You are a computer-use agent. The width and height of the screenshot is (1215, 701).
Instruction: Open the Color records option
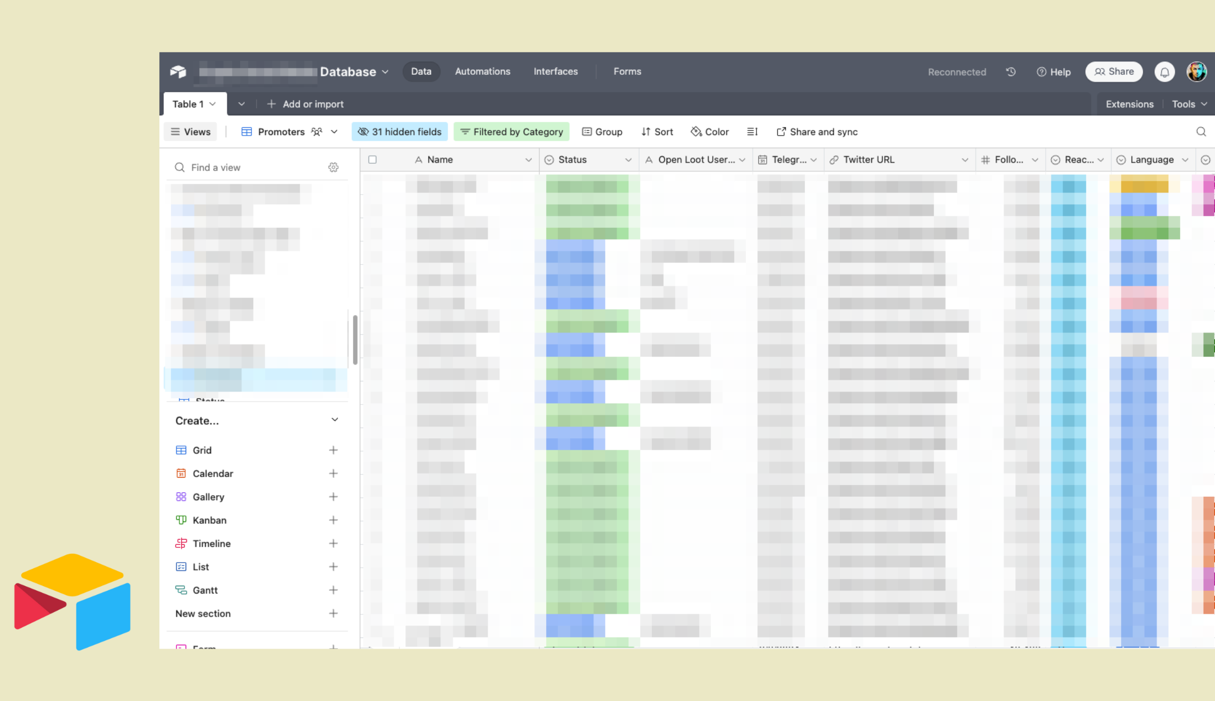(710, 132)
